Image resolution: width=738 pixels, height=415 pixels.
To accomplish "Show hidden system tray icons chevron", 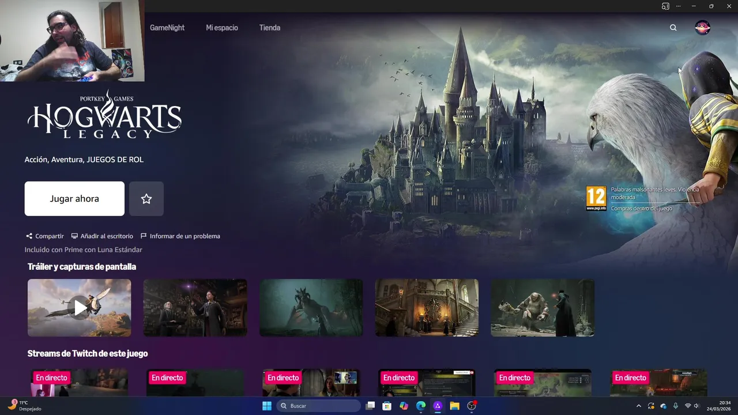I will [x=638, y=406].
